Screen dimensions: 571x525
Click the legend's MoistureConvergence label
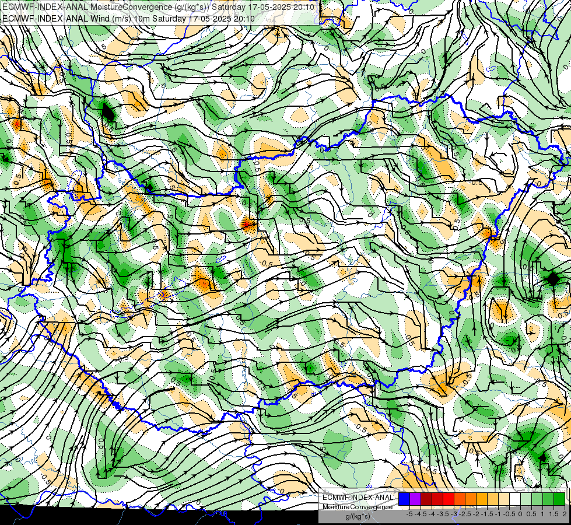coord(358,507)
